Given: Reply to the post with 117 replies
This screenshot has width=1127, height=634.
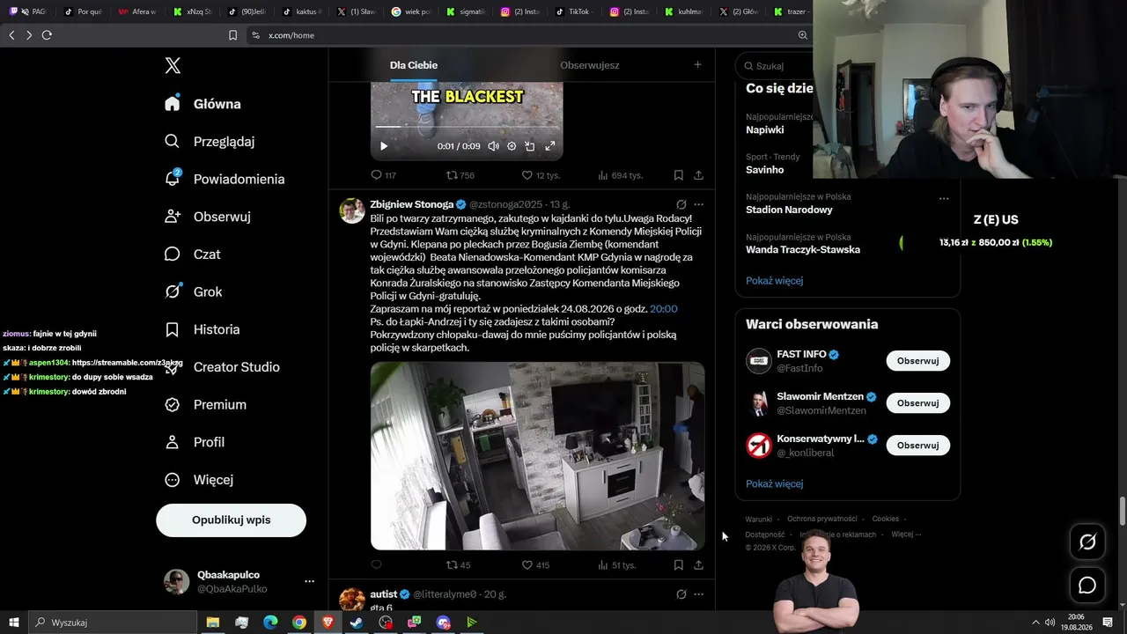Looking at the screenshot, I should (383, 175).
